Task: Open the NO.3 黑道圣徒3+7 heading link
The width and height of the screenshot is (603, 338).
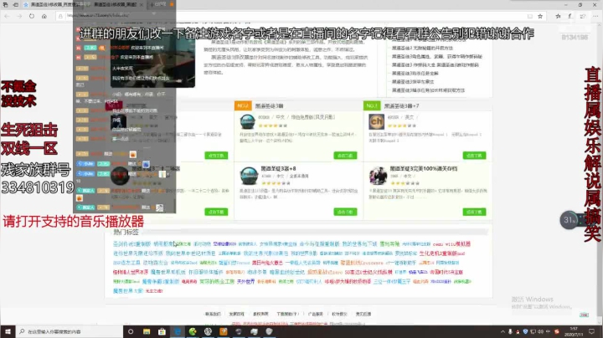Action: (401, 105)
